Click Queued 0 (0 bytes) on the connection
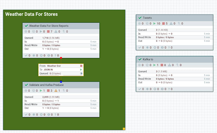 tap(50, 73)
